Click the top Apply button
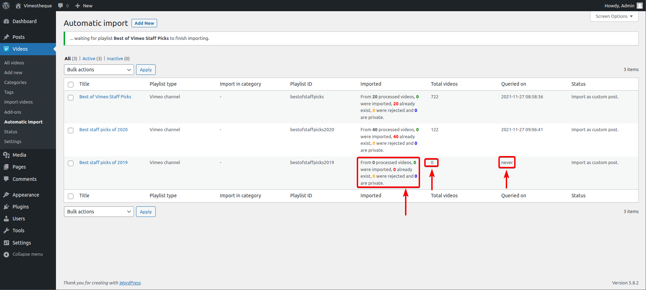Image resolution: width=646 pixels, height=290 pixels. (146, 70)
